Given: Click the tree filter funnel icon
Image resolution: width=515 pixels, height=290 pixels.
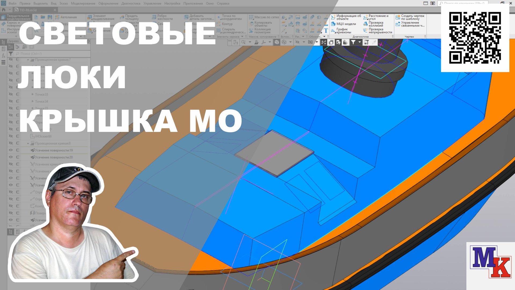Looking at the screenshot, I should click(11, 54).
